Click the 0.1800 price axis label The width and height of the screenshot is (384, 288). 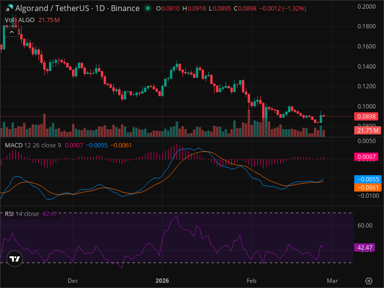[366, 26]
